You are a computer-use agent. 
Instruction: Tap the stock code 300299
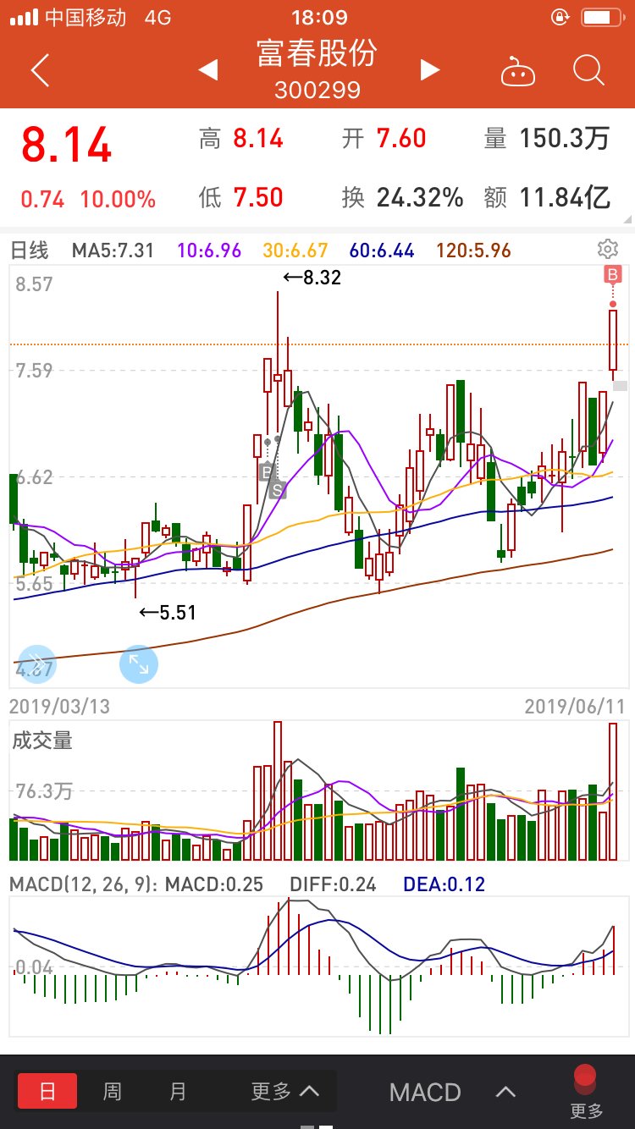(317, 90)
